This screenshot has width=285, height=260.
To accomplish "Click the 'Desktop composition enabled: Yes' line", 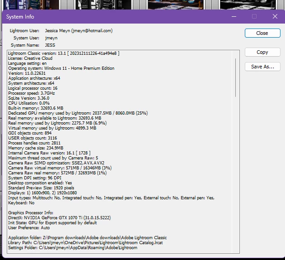I will point(40,183).
